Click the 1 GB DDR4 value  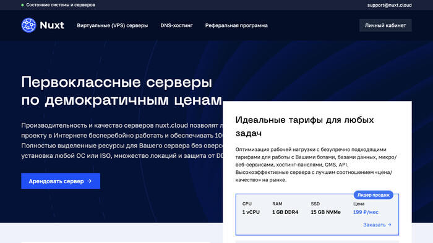click(285, 212)
